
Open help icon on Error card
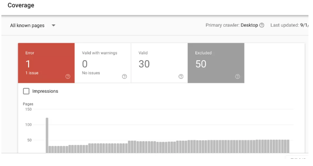(x=68, y=76)
